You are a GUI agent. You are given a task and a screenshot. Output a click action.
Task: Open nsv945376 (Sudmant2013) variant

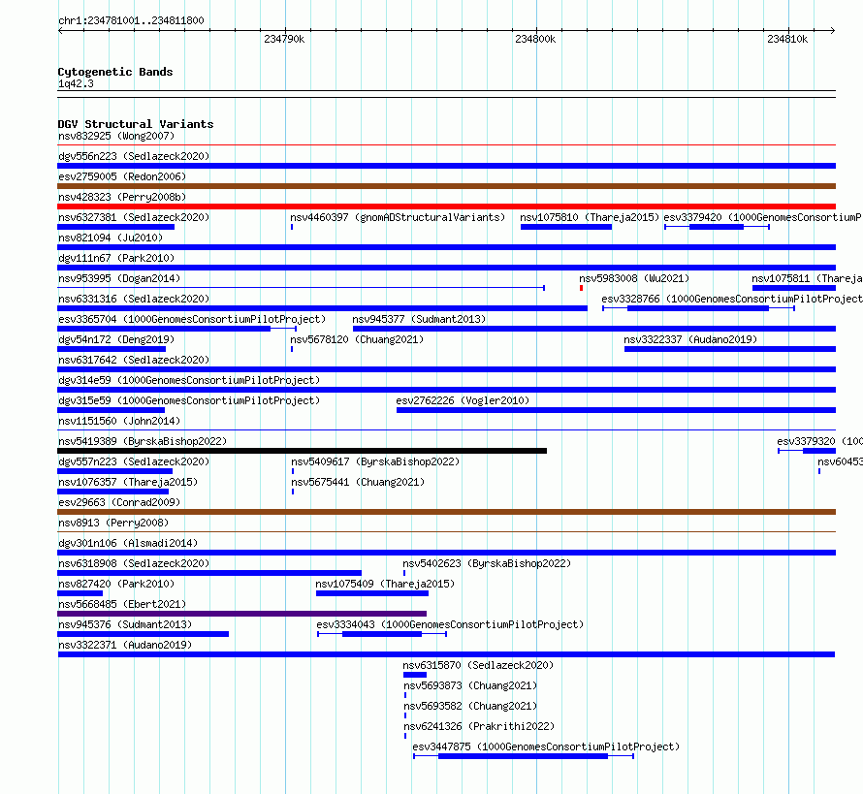(x=144, y=634)
